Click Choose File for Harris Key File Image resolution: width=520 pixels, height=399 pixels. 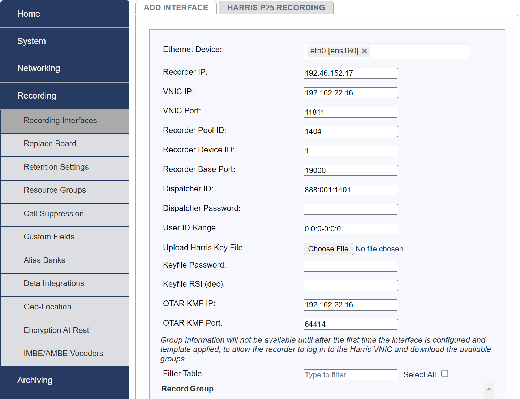[x=328, y=249]
